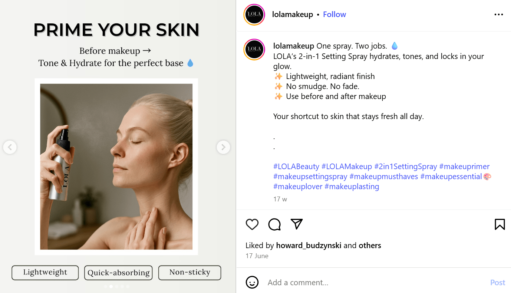Go to the previous carousel image
This screenshot has width=511, height=293.
[x=10, y=147]
